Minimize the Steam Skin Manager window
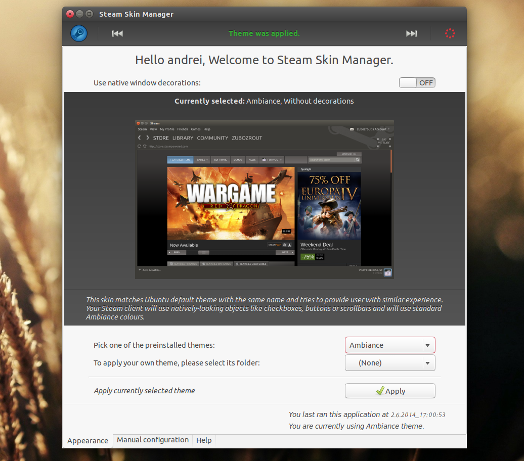Viewport: 524px width, 461px height. click(x=79, y=14)
